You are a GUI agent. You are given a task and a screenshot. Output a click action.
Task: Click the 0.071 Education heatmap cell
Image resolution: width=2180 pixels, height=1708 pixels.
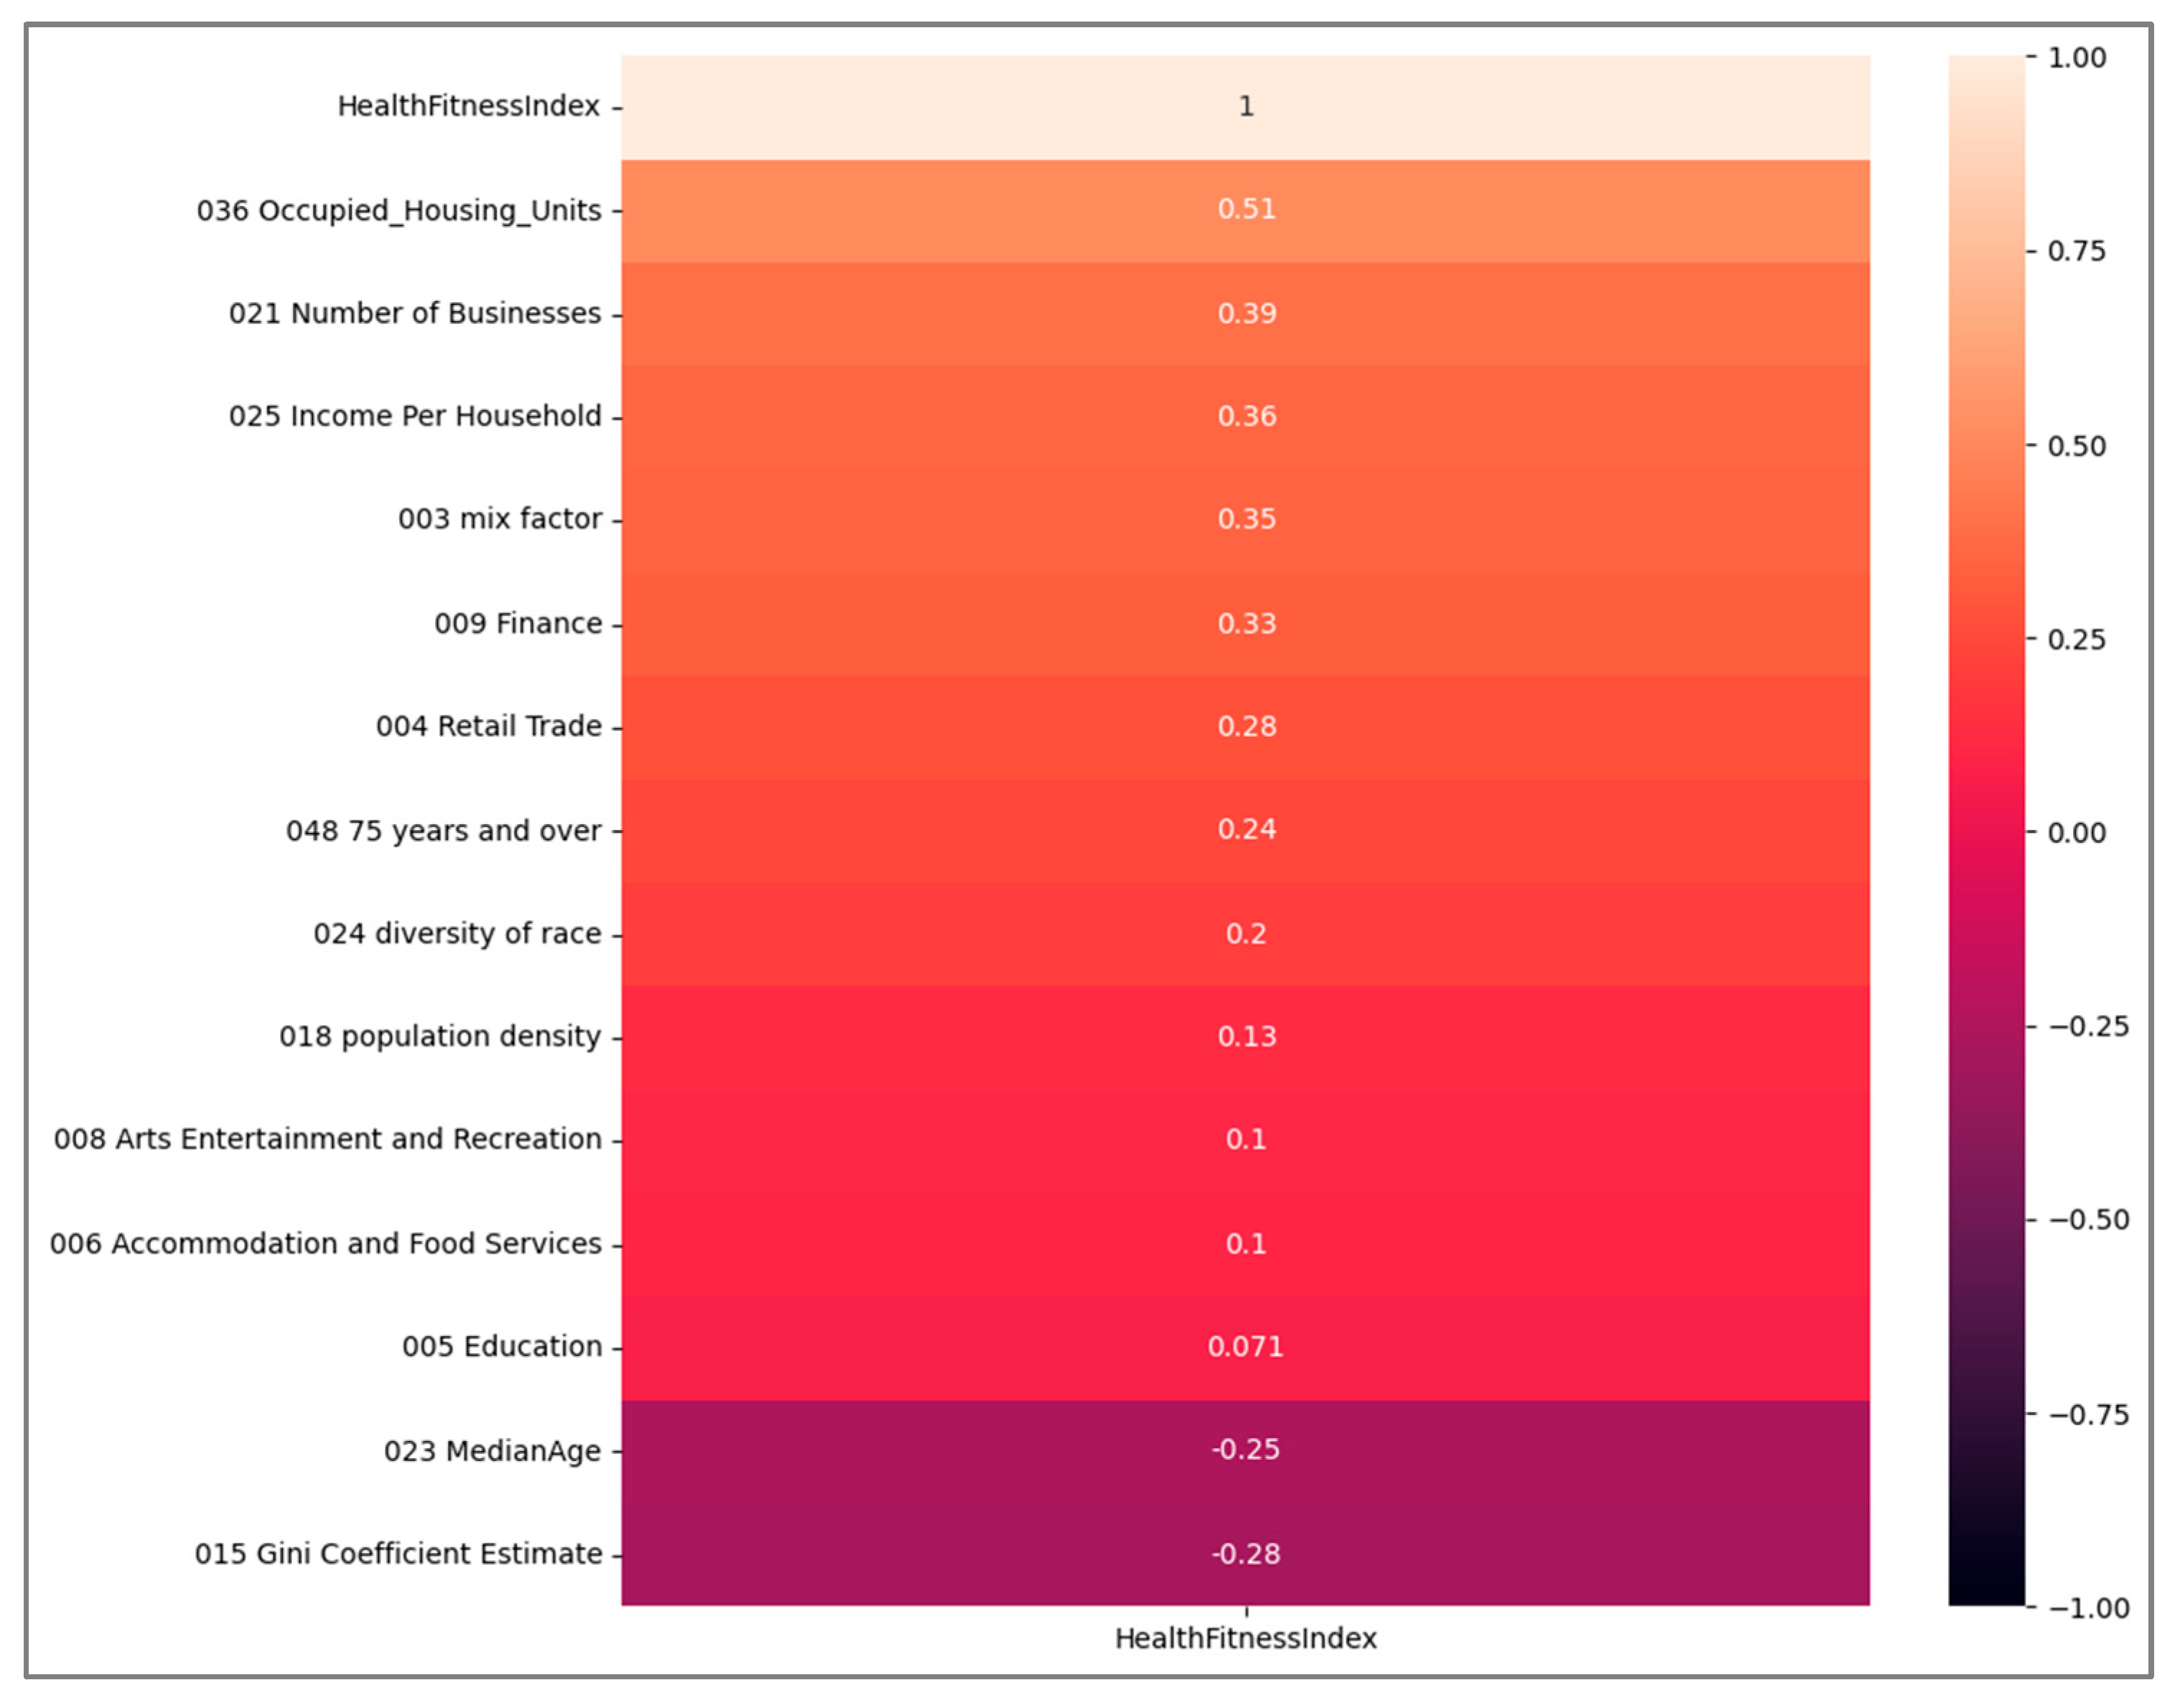click(x=1245, y=1346)
